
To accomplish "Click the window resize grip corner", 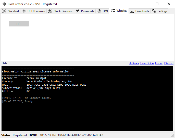I will (173, 136).
